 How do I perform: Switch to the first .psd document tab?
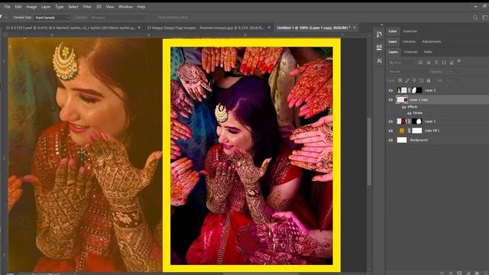click(70, 27)
